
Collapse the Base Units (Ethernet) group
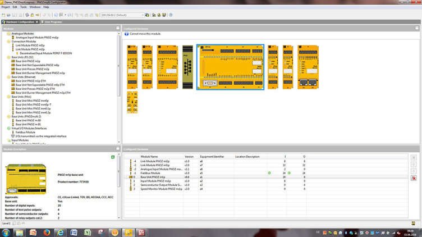[x=9, y=77]
